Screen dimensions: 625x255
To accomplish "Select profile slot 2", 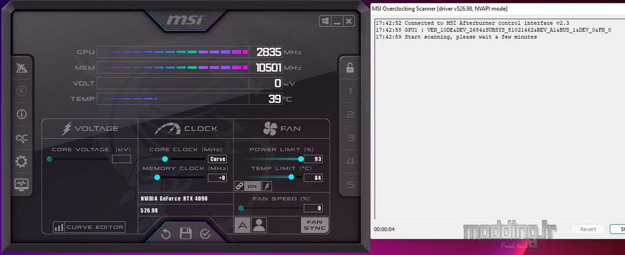I will click(x=350, y=115).
